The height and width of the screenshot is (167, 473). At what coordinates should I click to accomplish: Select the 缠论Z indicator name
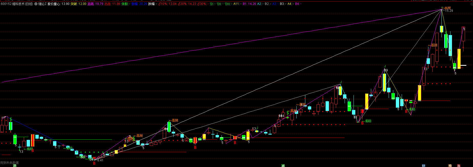point(42,4)
